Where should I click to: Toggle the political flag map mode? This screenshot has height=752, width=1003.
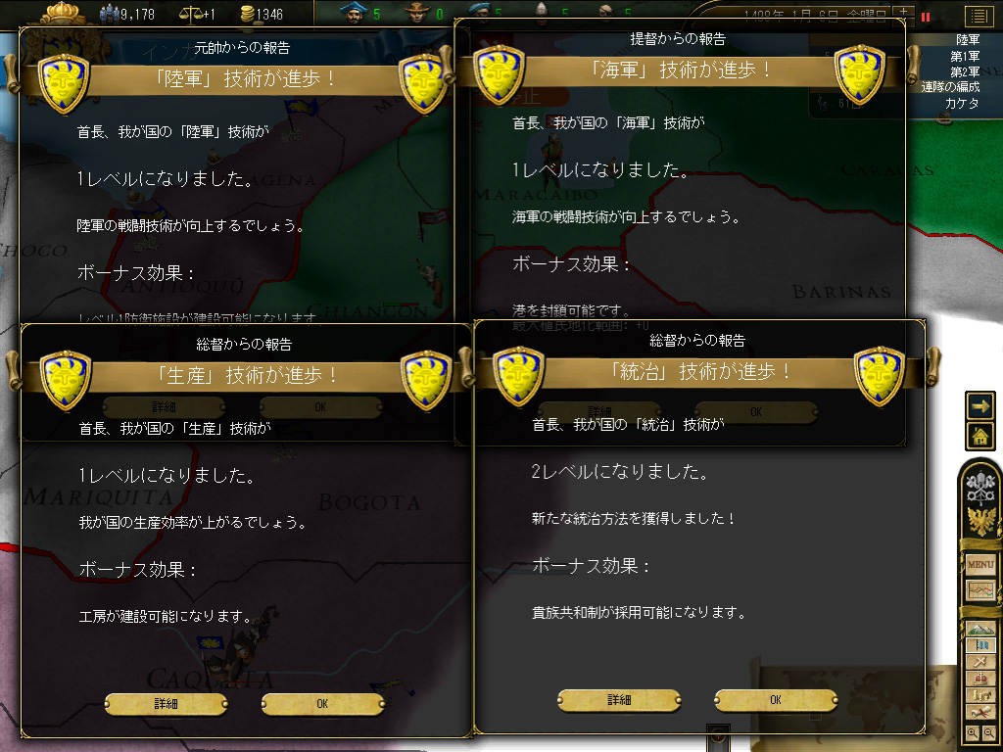(x=979, y=645)
